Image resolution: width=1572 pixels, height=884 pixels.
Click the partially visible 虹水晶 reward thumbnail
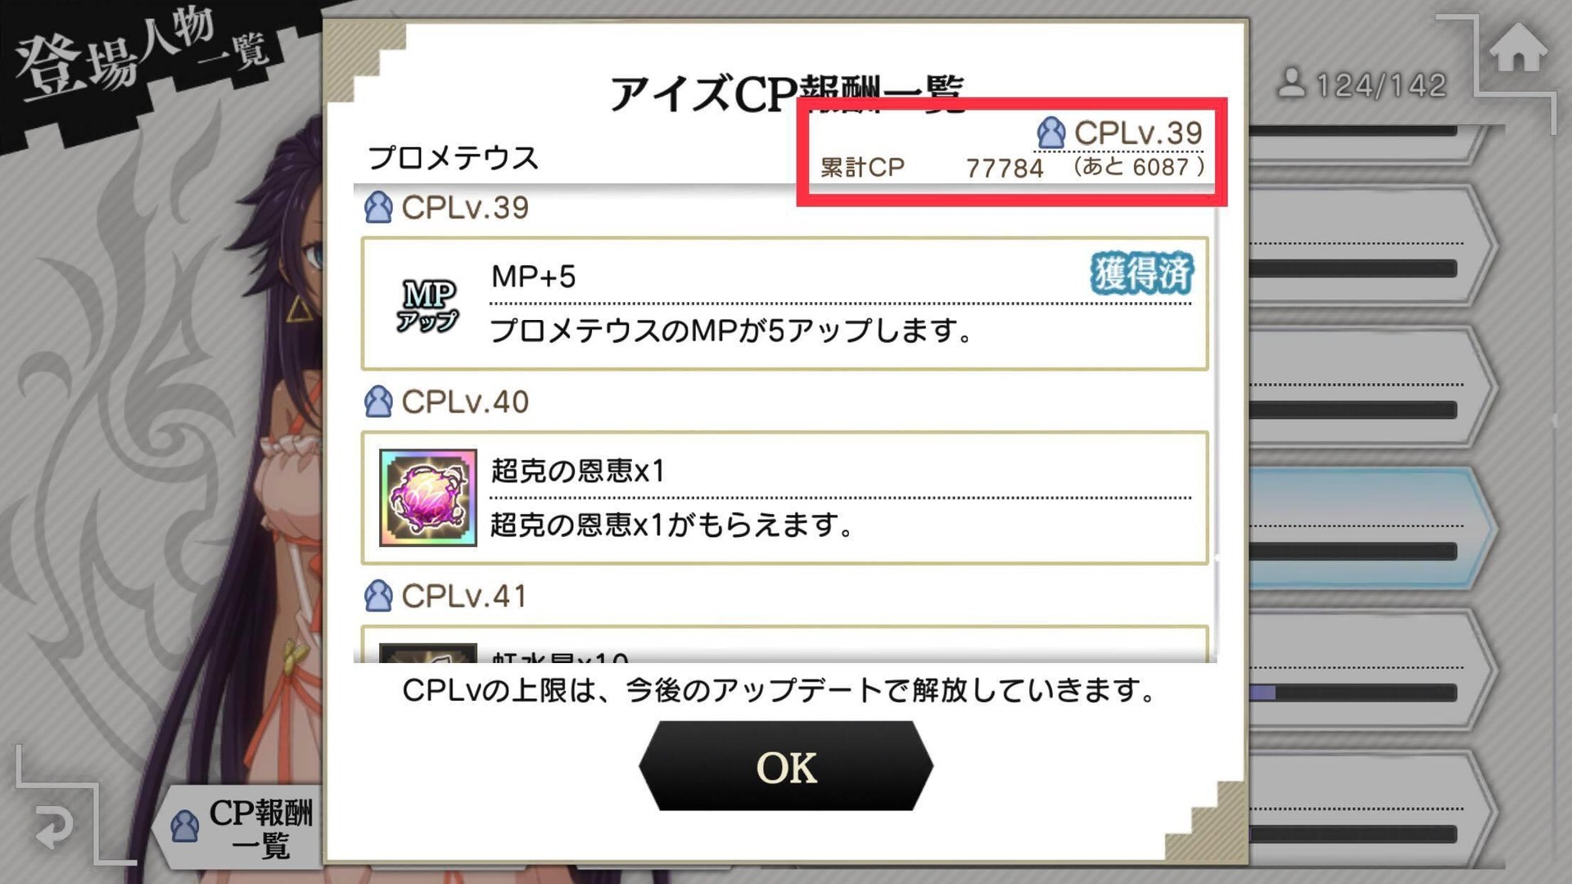427,653
